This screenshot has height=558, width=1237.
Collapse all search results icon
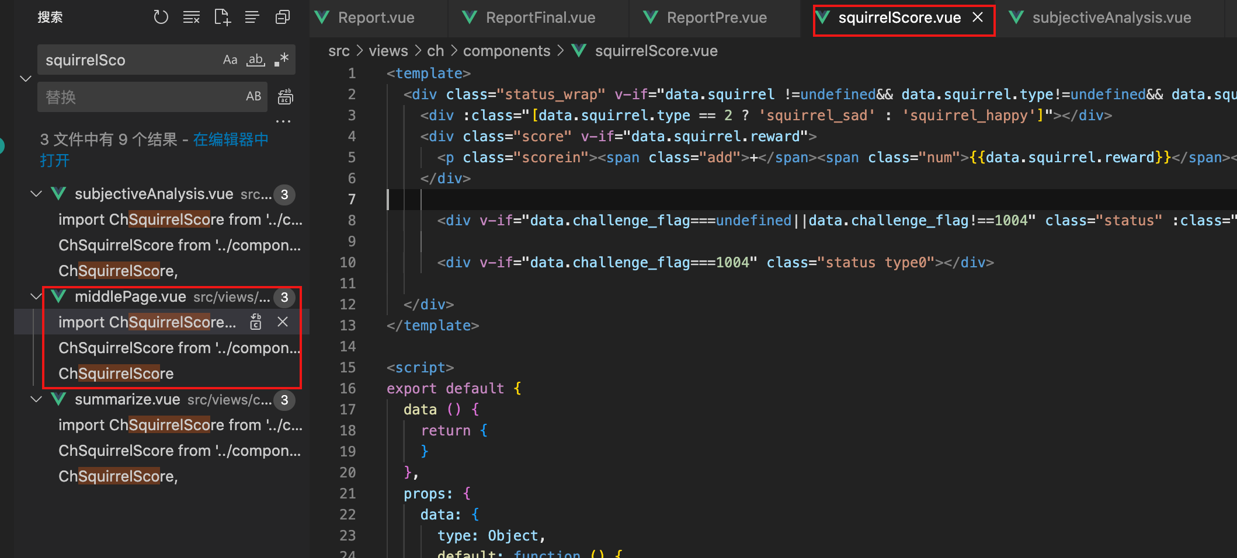click(283, 18)
